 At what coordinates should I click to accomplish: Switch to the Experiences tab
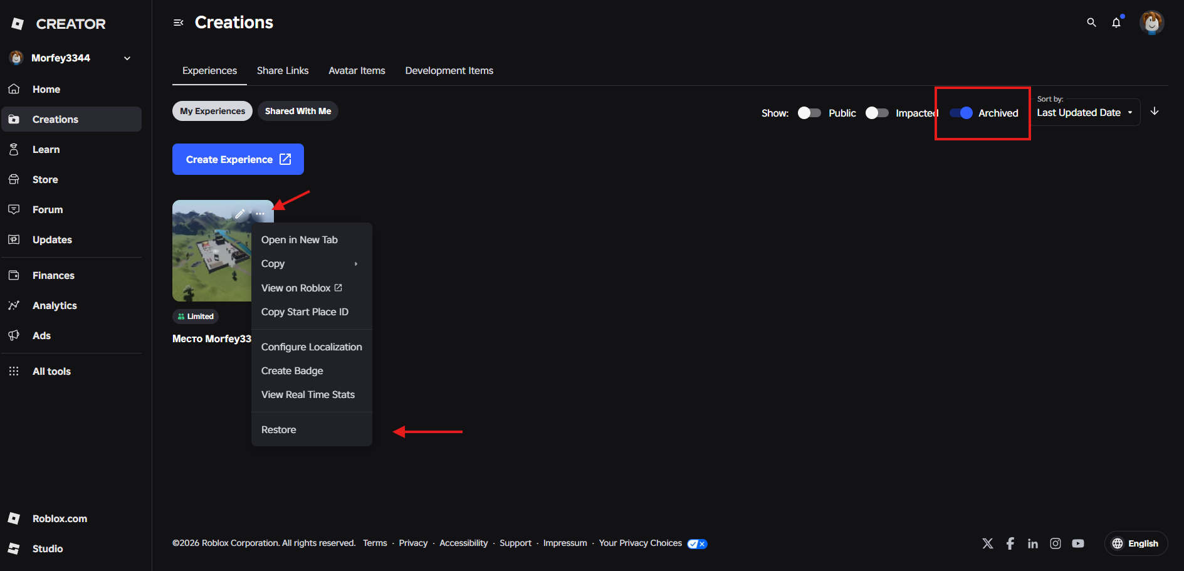pos(209,71)
